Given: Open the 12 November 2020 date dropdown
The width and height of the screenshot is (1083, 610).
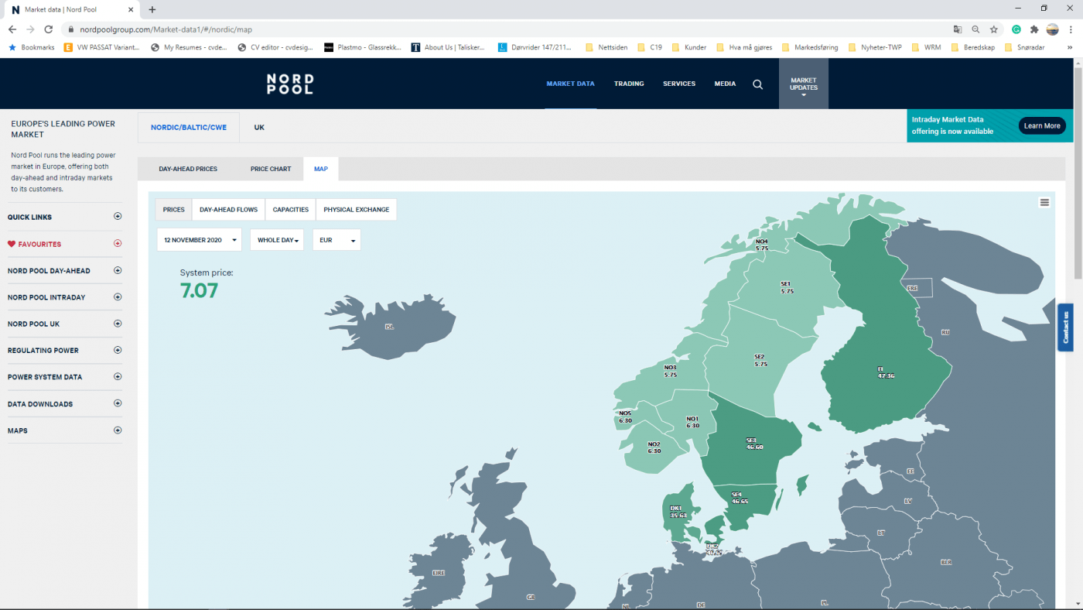Looking at the screenshot, I should [199, 240].
